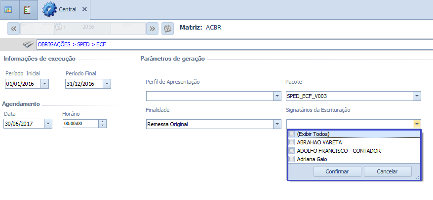Go to next year with double-right arrows

[153, 28]
